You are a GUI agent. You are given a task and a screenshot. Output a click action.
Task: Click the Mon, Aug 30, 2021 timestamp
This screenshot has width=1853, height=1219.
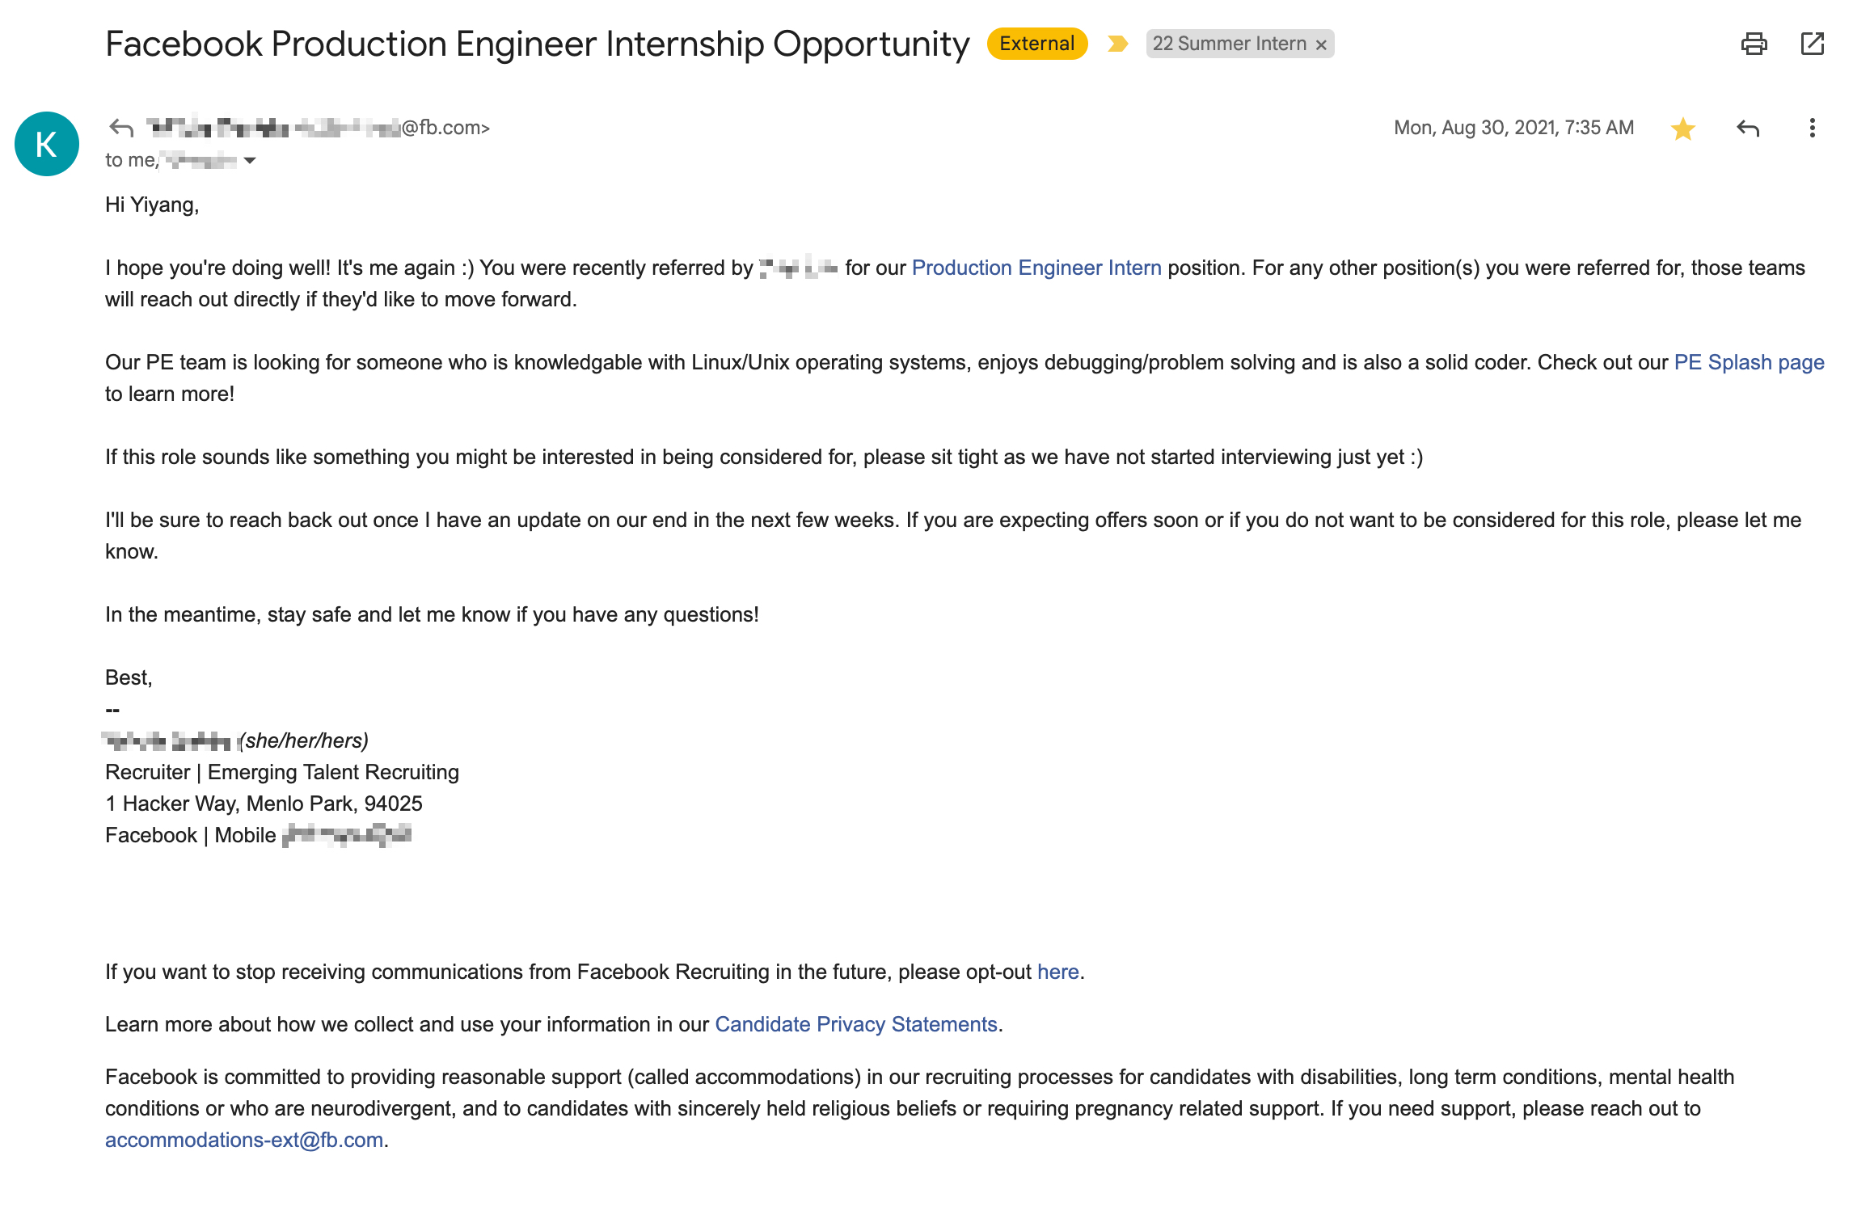(1513, 128)
